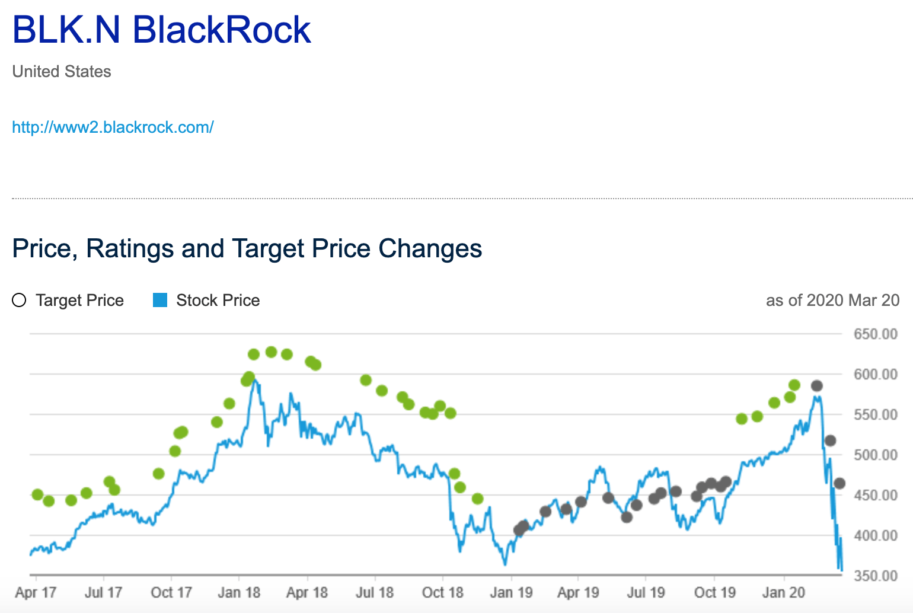The image size is (913, 613).
Task: Open the www2.blackrock.com website link
Action: [113, 127]
